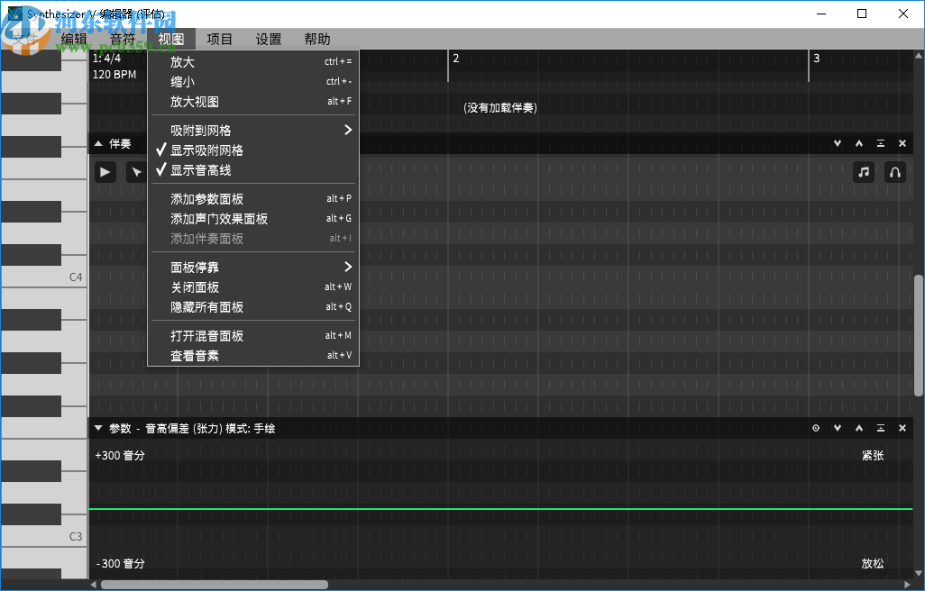
Task: Click the 紧张 label in the parameter panel
Action: pyautogui.click(x=872, y=455)
